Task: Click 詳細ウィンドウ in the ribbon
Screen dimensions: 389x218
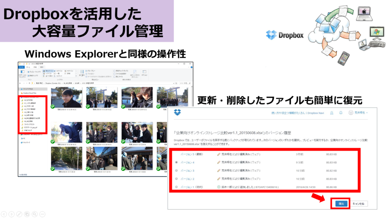Action: 33,76
